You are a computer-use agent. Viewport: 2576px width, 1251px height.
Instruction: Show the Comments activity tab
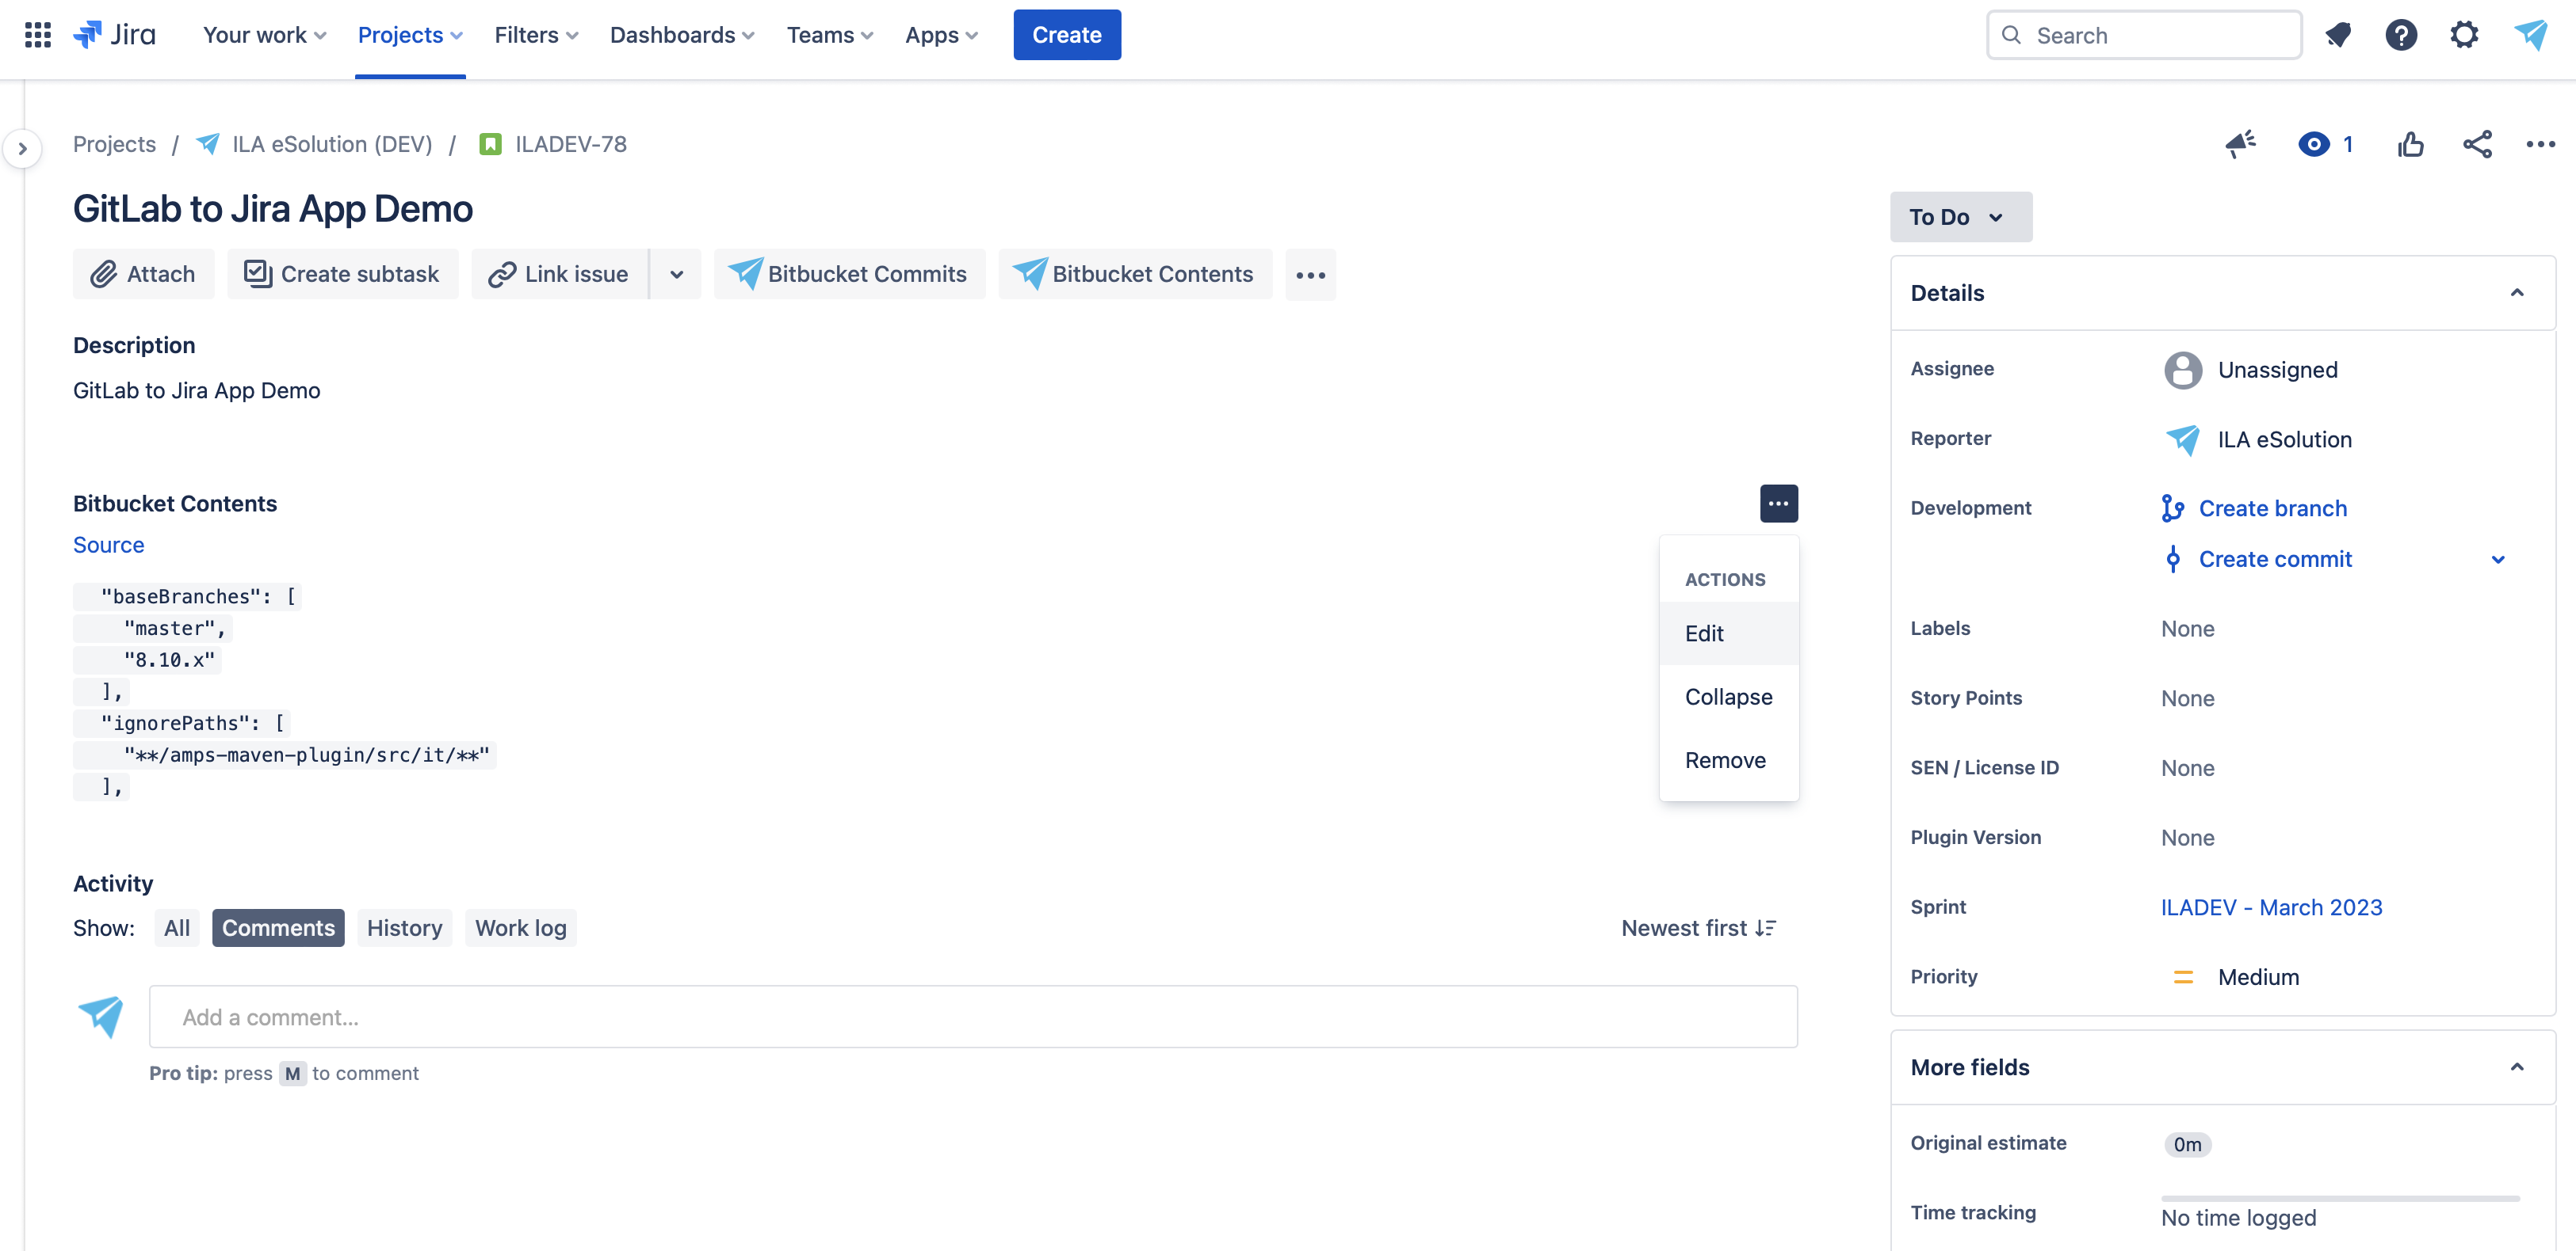(x=278, y=928)
